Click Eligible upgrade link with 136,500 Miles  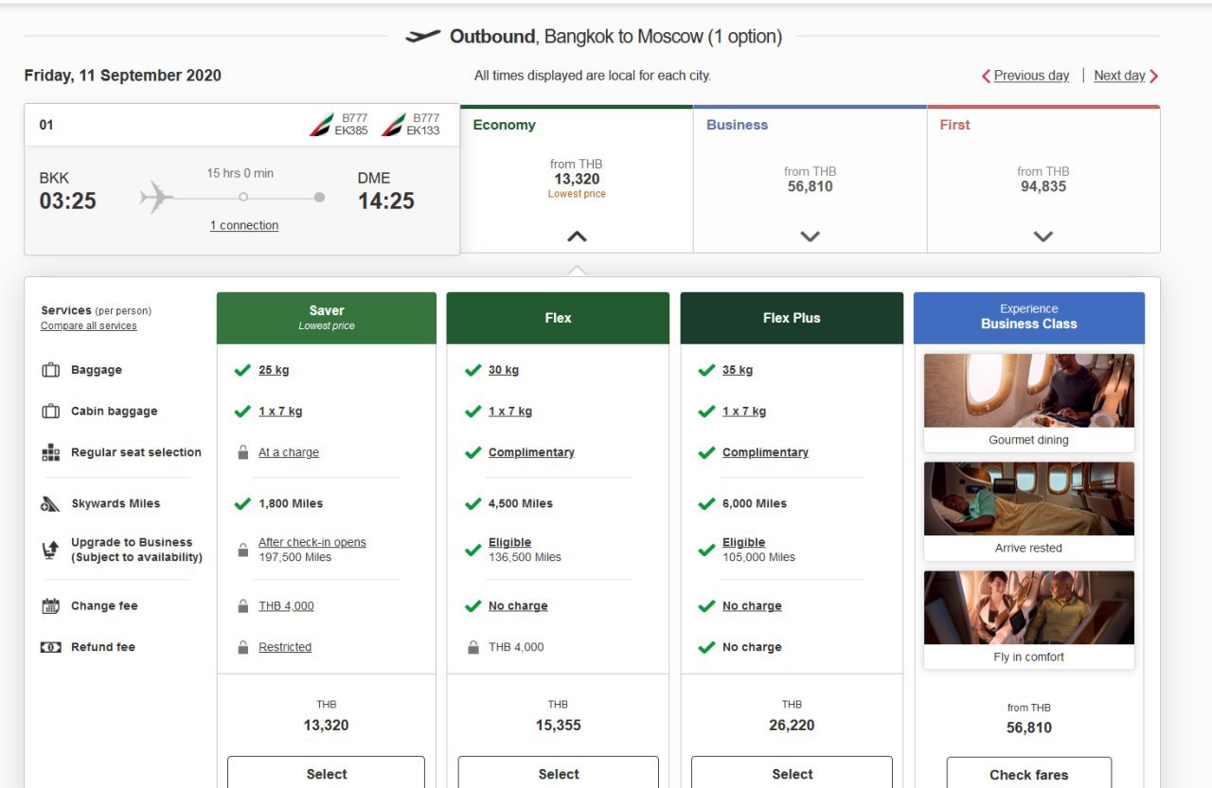coord(509,542)
